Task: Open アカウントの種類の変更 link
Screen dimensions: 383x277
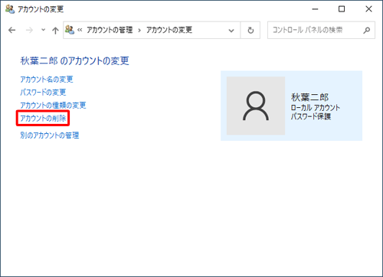Action: (53, 105)
